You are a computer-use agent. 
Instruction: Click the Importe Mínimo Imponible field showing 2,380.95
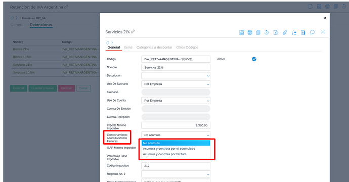[176, 125]
